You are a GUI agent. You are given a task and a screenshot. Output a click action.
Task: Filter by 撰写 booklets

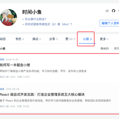click(x=117, y=49)
